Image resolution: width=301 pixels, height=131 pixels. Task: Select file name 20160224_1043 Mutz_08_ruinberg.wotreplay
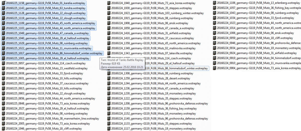[x=258, y=13]
